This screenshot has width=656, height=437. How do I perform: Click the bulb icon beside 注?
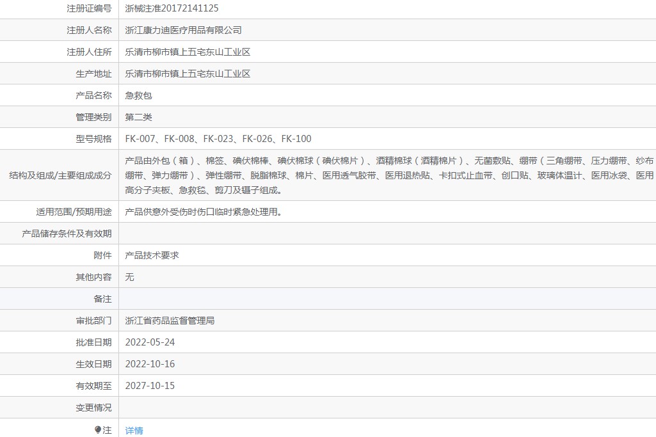(98, 429)
